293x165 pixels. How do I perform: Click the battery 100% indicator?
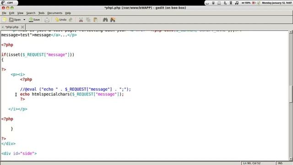pyautogui.click(x=246, y=3)
